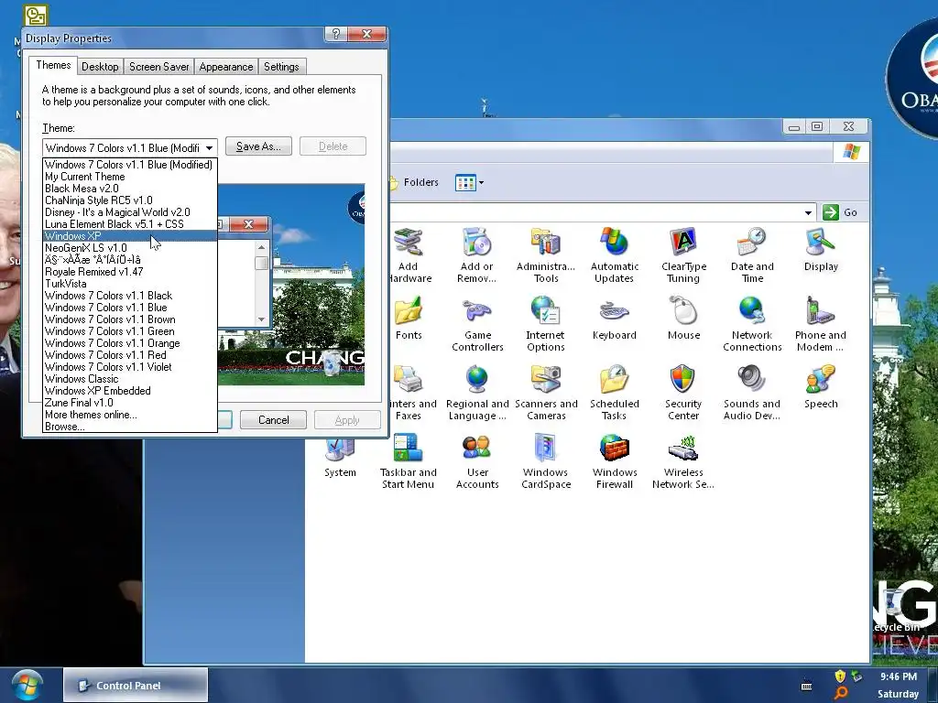Open the Windows CardSpace icon
Image resolution: width=938 pixels, height=703 pixels.
(546, 461)
